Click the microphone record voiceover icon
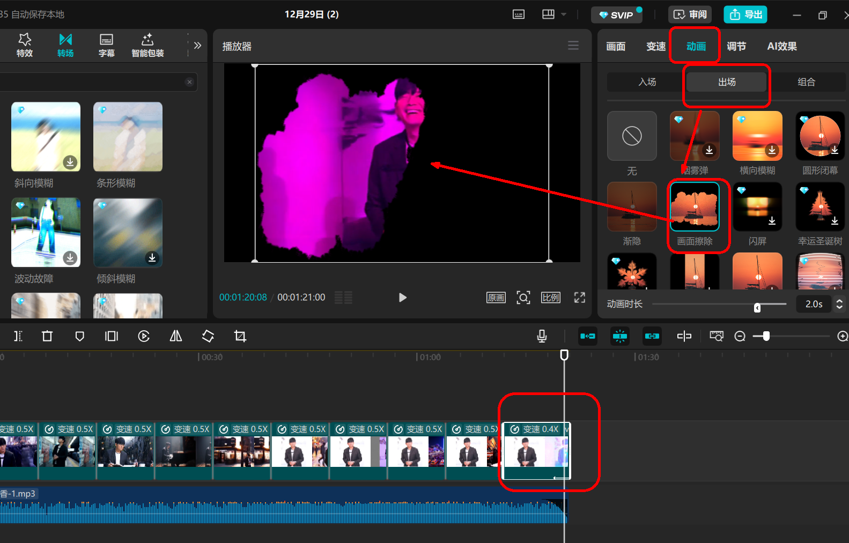Screen dimensions: 849x543 tap(542, 336)
